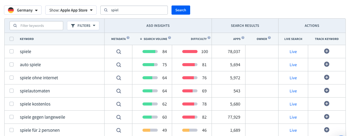Screen dimensions: 347x136
Task: Open Live search for spiele für 2 personen
Action: click(x=293, y=130)
